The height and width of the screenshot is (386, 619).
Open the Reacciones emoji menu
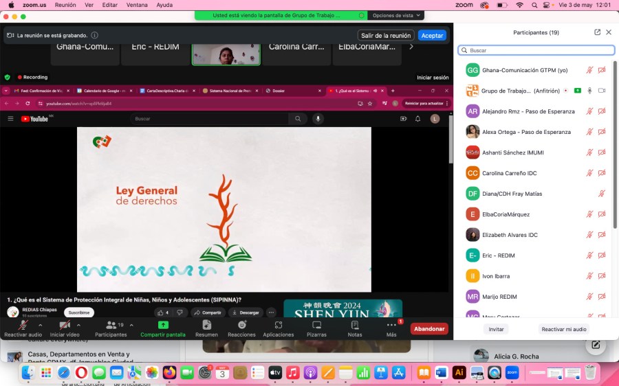tap(241, 325)
